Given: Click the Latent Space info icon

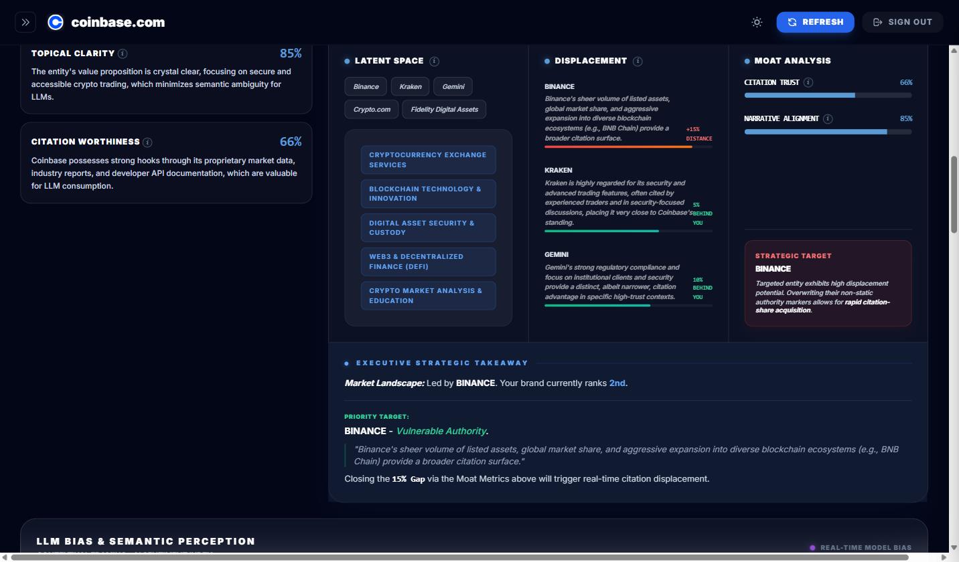Looking at the screenshot, I should click(434, 61).
